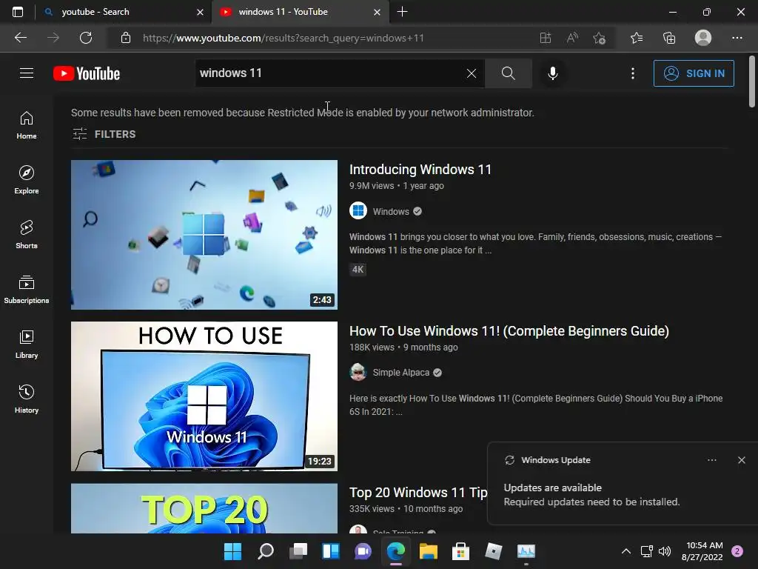Screen dimensions: 758x569
Task: Open the Windows channel link
Action: point(391,211)
